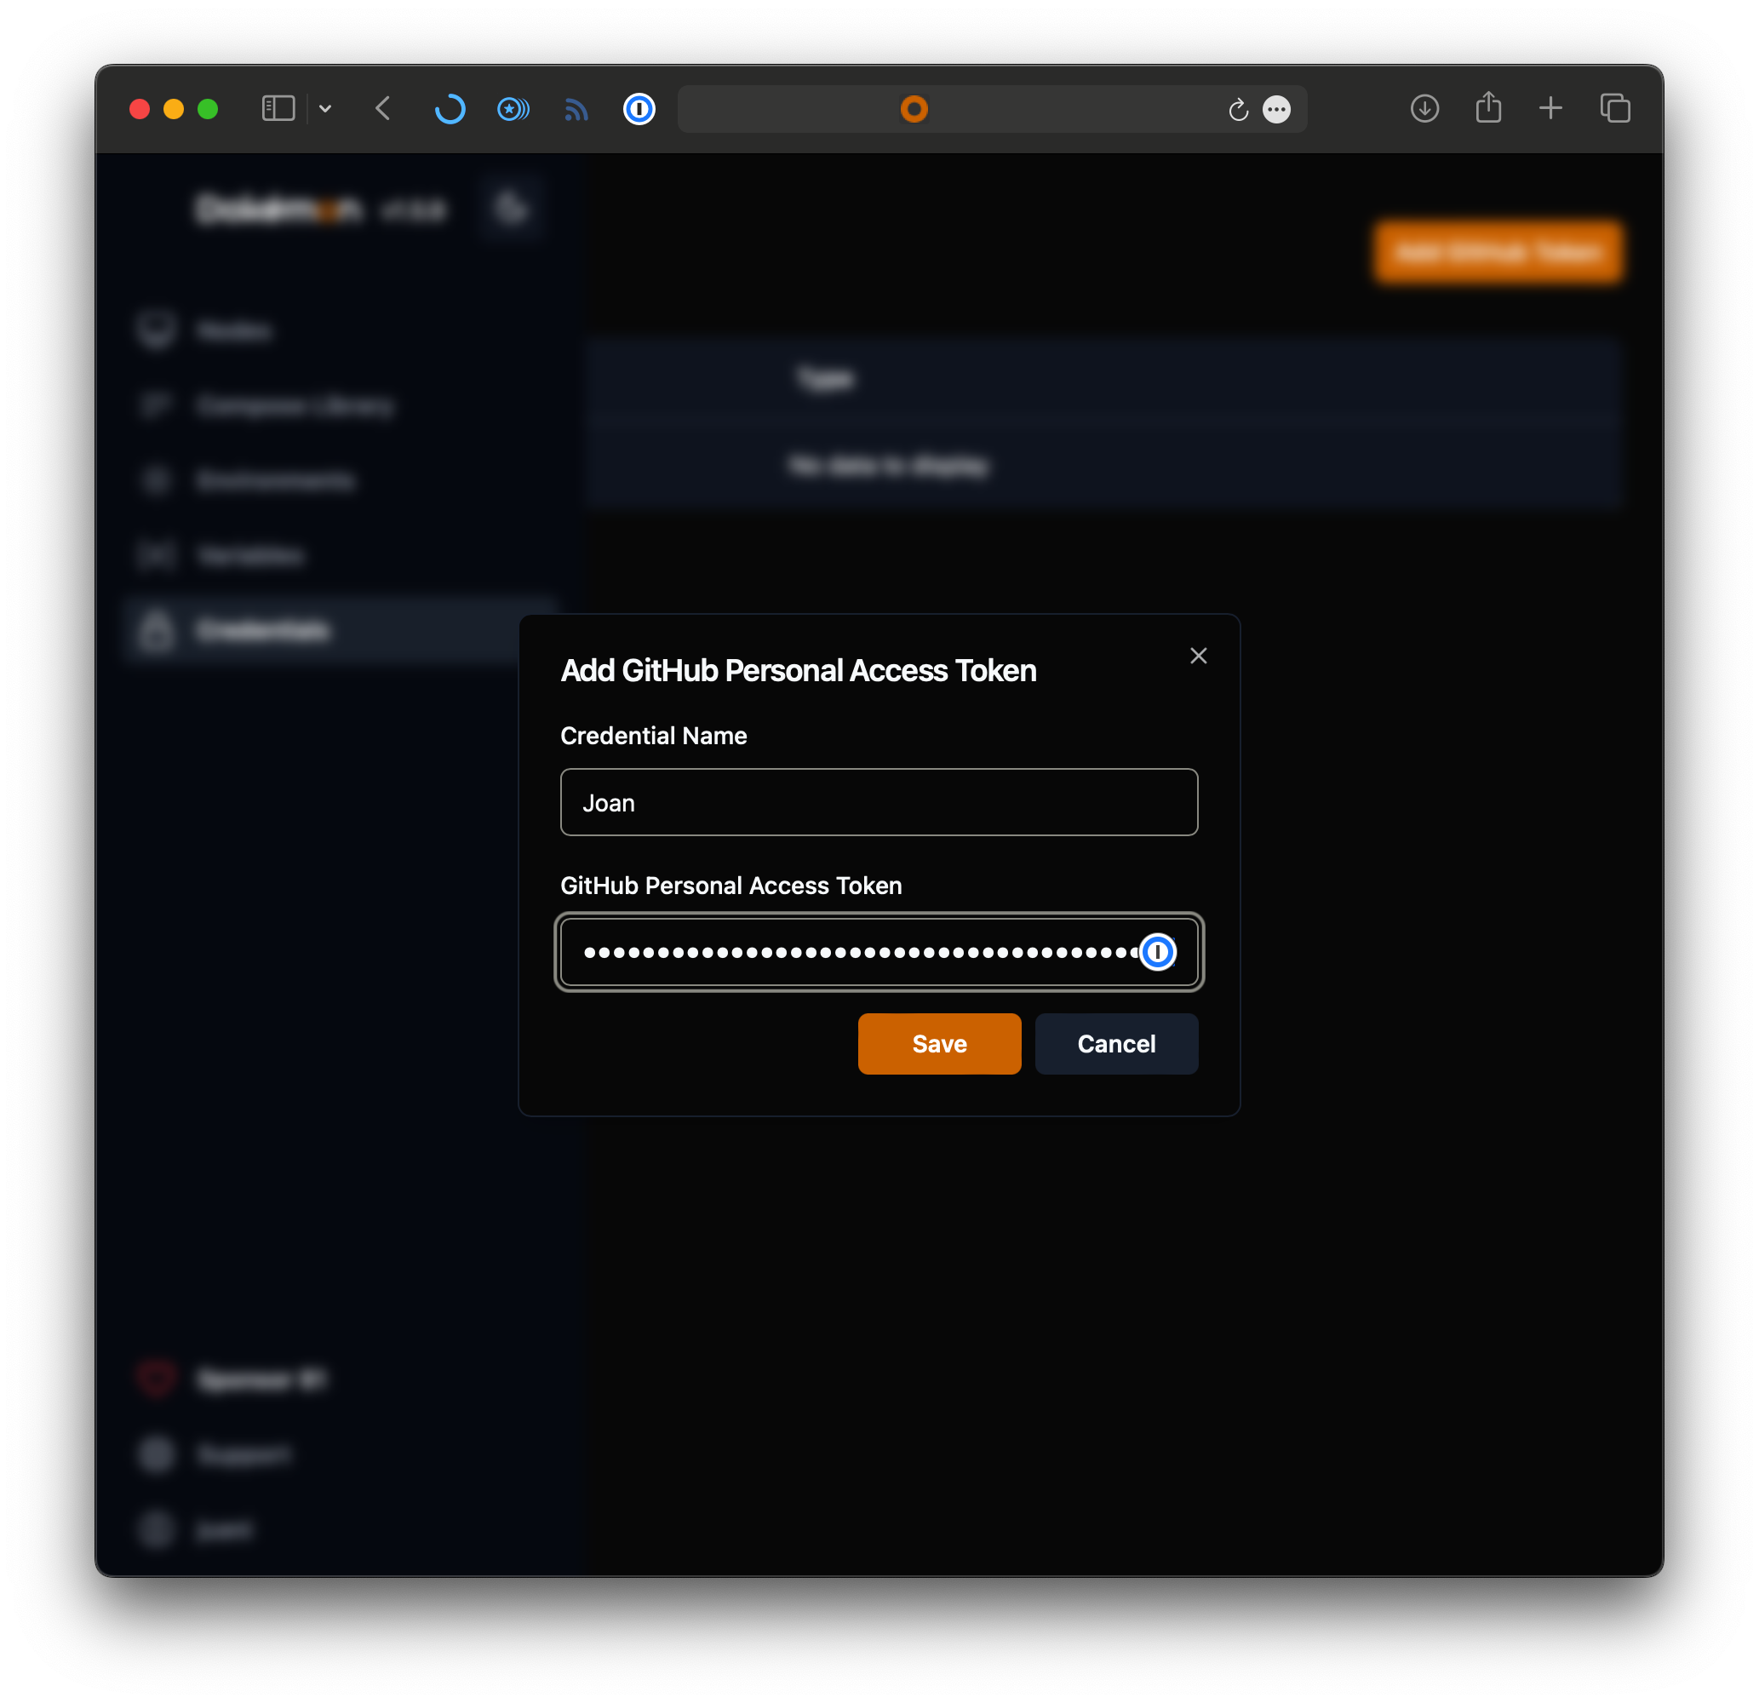1759x1703 pixels.
Task: Minimize the window with yellow button
Action: pos(173,109)
